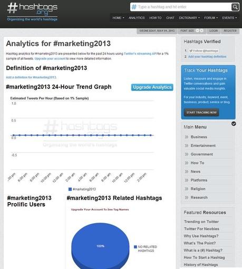Open How To Start a Hashtag resource
Viewport: 242px width, 269px height.
204,257
